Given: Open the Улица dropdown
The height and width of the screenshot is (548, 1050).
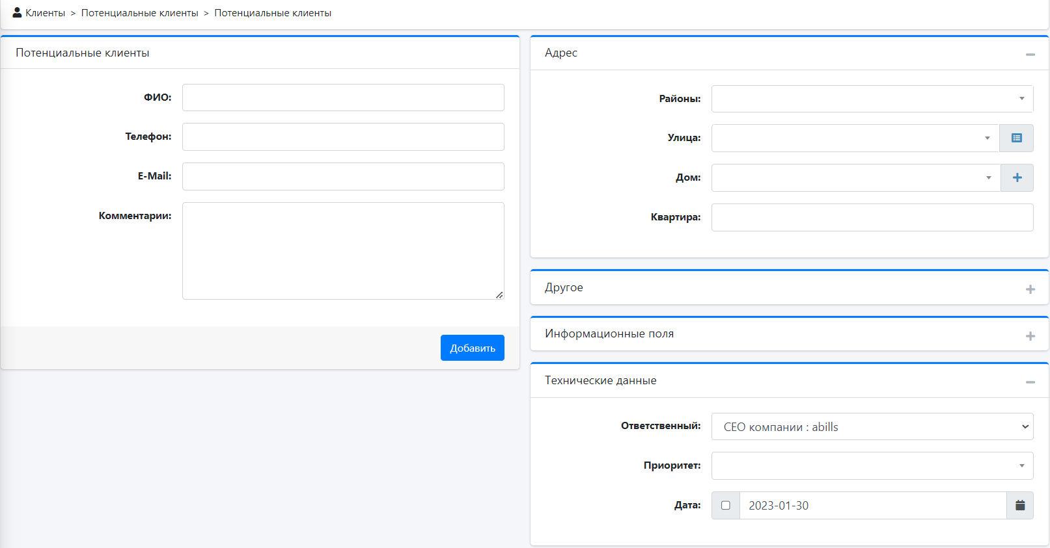Looking at the screenshot, I should click(x=855, y=138).
